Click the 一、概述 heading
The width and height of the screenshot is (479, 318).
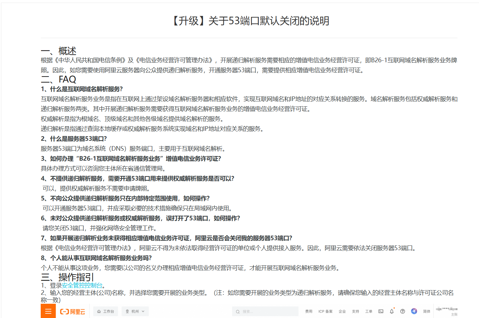click(x=59, y=51)
